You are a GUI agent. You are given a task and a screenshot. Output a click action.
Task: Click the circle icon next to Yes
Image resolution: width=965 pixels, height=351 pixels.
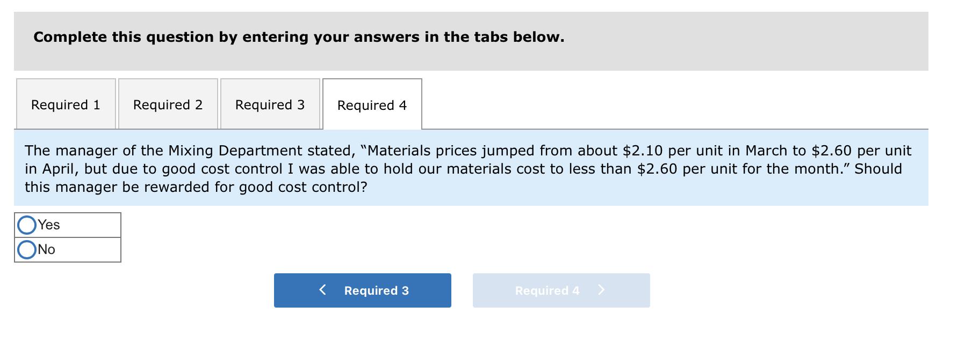click(27, 225)
